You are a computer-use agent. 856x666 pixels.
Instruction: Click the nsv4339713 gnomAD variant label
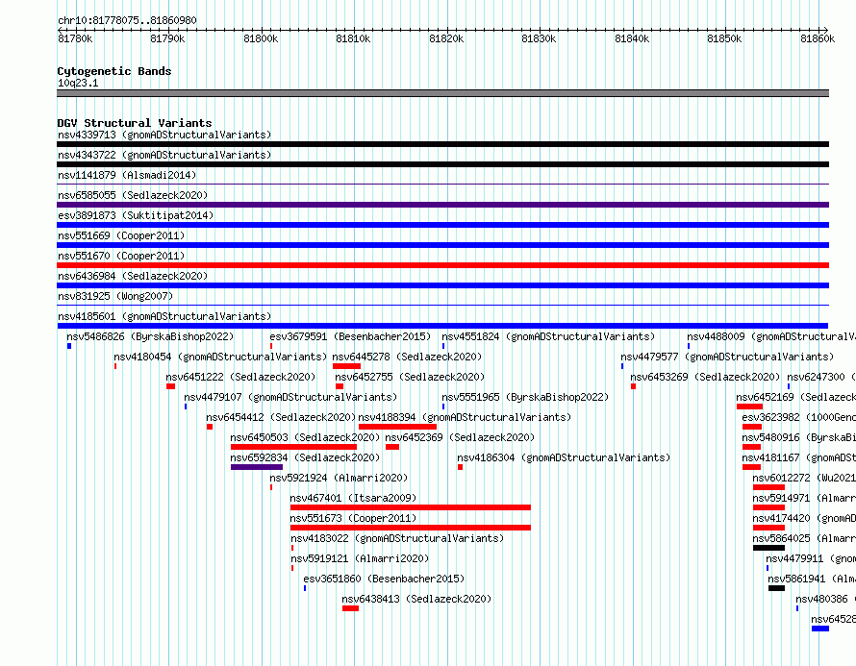pos(164,135)
